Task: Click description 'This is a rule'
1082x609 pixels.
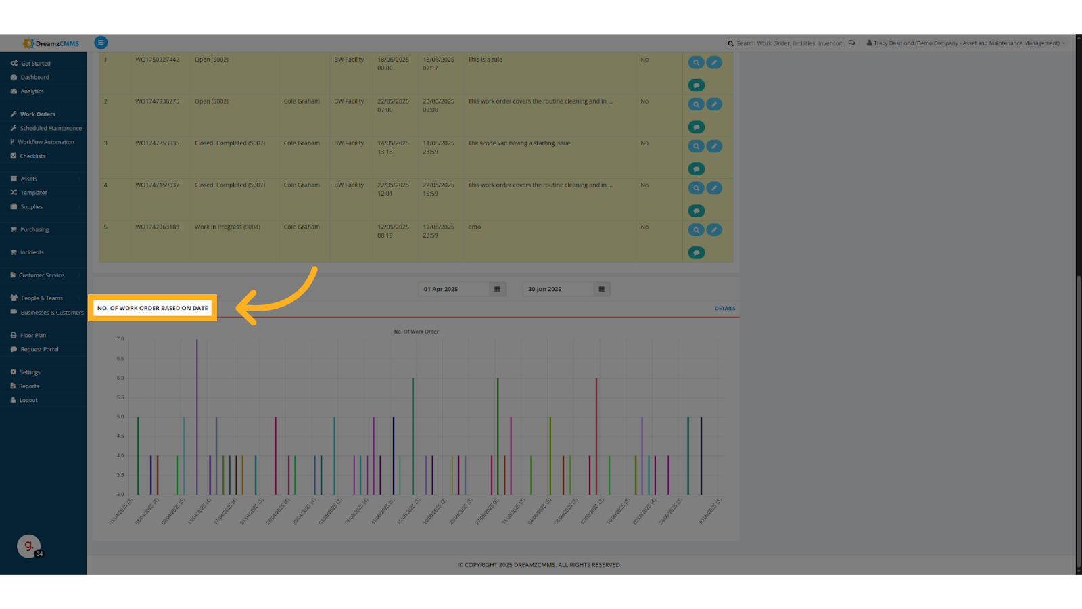Action: pos(485,60)
